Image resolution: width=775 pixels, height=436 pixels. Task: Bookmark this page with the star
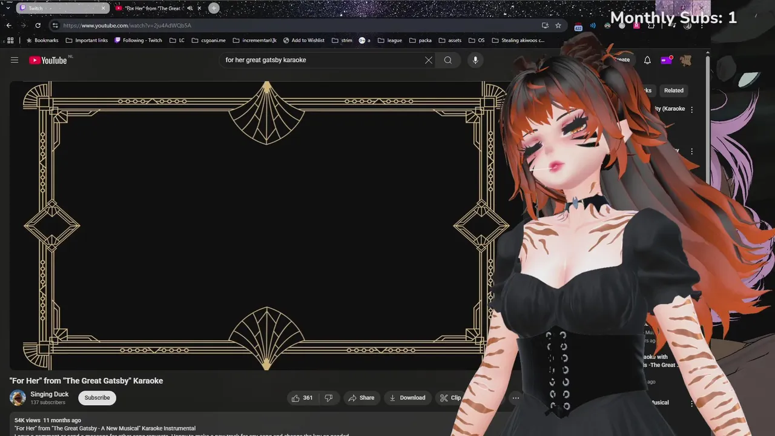(558, 25)
